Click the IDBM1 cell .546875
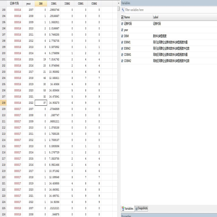 54,215
